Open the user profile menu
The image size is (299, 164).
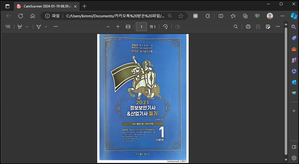(x=270, y=16)
